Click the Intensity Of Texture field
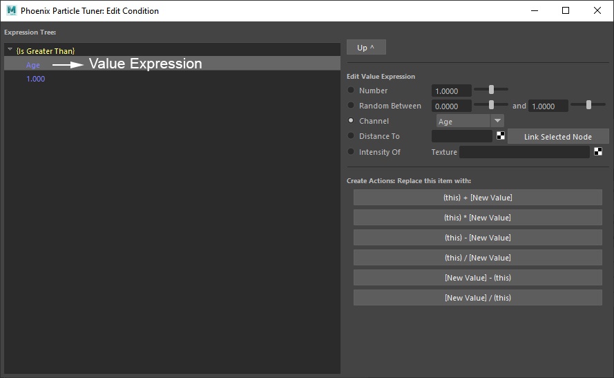This screenshot has height=378, width=614. point(524,152)
